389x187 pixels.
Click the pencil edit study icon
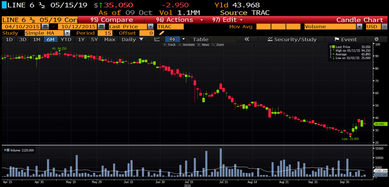pos(162,33)
